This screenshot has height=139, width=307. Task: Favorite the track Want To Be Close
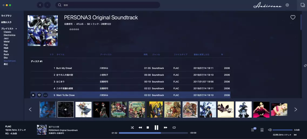click(39, 95)
